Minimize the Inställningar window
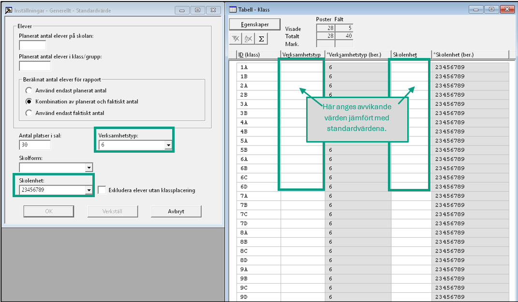This screenshot has width=518, height=302. pos(182,10)
